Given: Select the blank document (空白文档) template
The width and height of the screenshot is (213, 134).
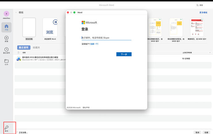Looking at the screenshot, I should (x=29, y=27).
